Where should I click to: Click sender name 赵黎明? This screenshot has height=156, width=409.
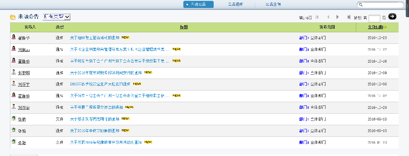24,73
